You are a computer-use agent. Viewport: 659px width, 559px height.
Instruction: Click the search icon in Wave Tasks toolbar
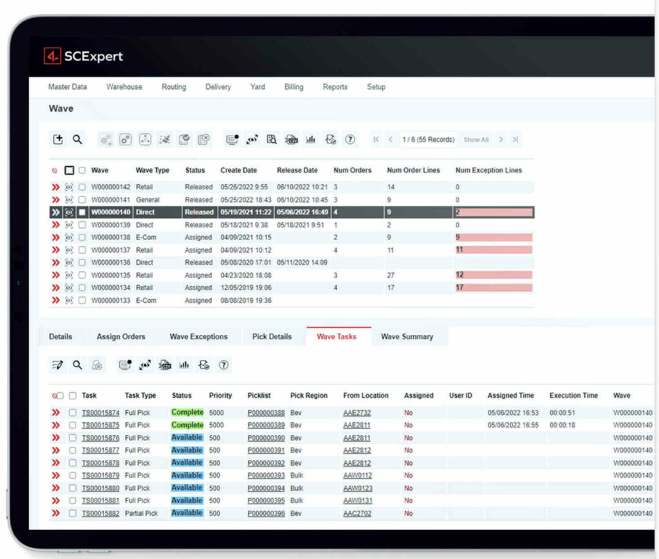[x=77, y=365]
